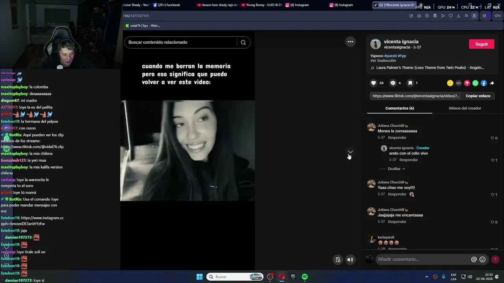Image resolution: width=504 pixels, height=283 pixels.
Task: Follow vicenta ignacia with Seguir button
Action: (x=482, y=44)
